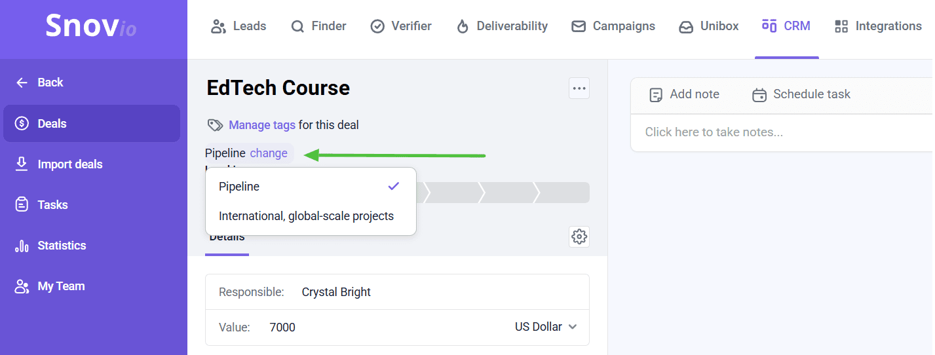Click the Schedule task calendar icon
This screenshot has height=355, width=935.
759,95
